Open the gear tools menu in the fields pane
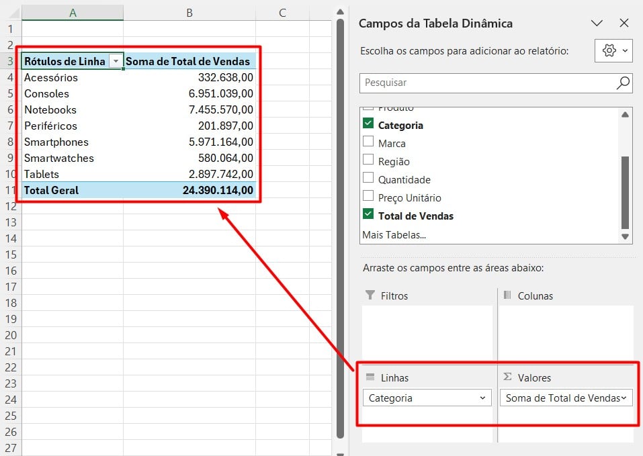This screenshot has width=643, height=456. pos(613,51)
